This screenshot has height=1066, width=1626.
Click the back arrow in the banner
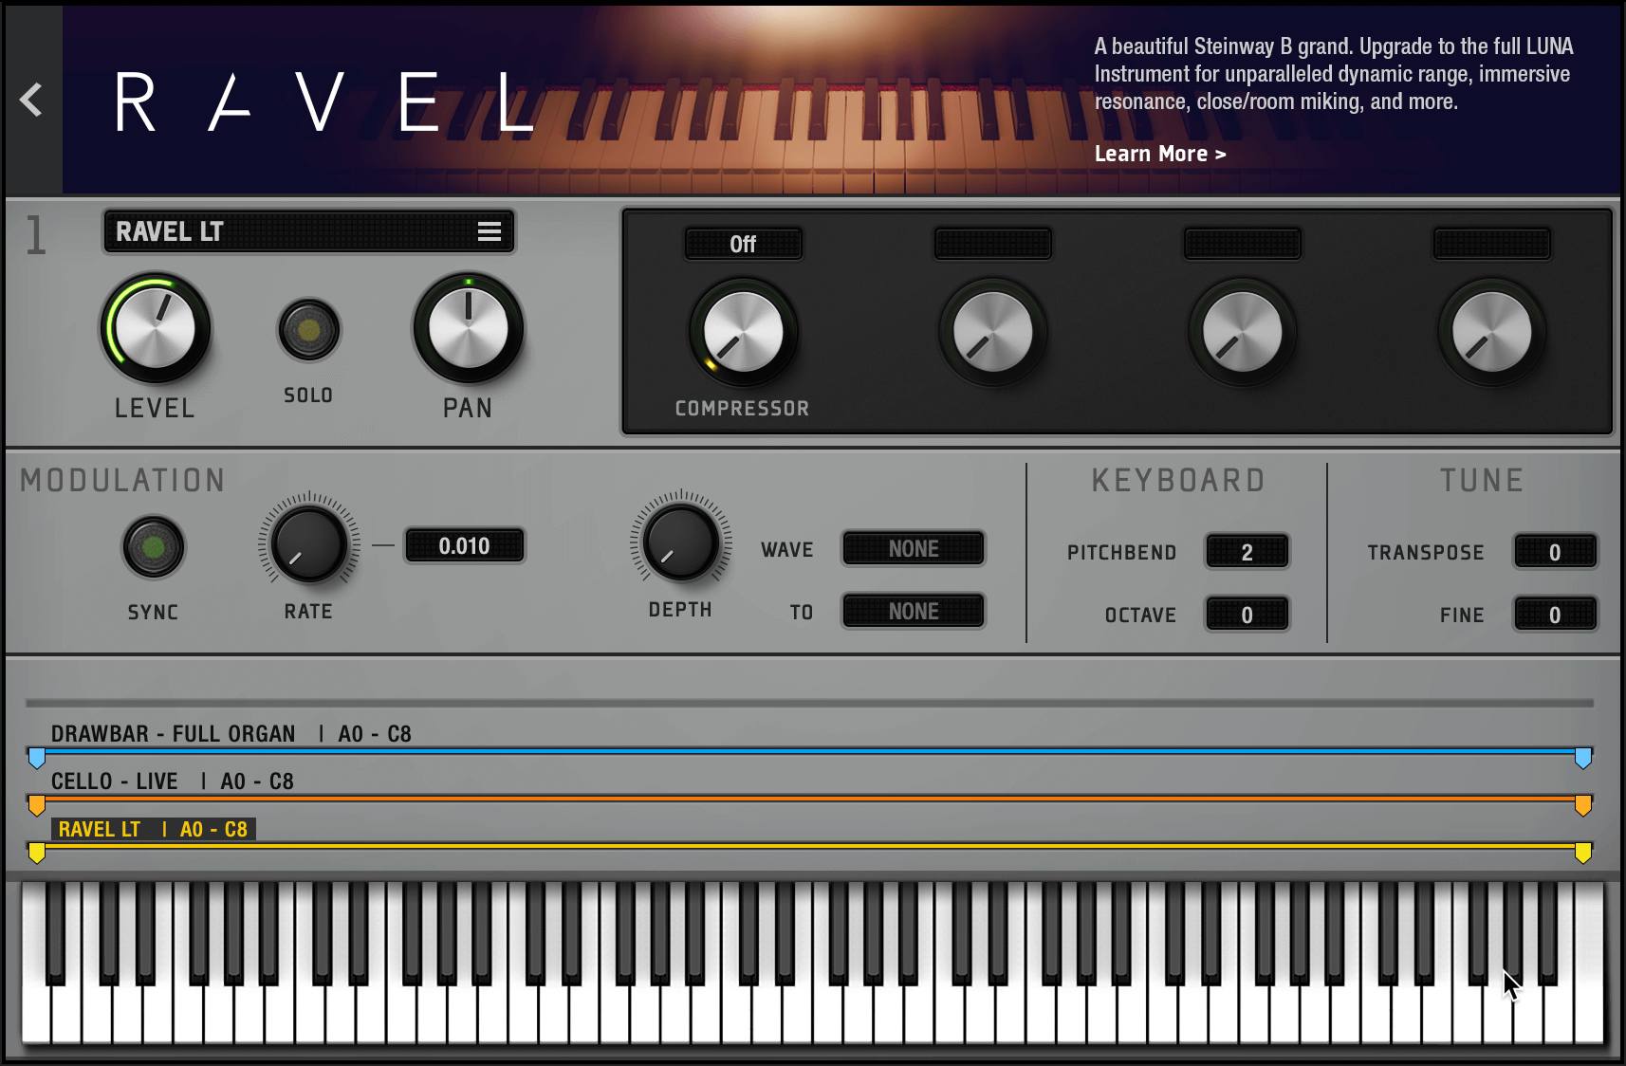point(31,100)
